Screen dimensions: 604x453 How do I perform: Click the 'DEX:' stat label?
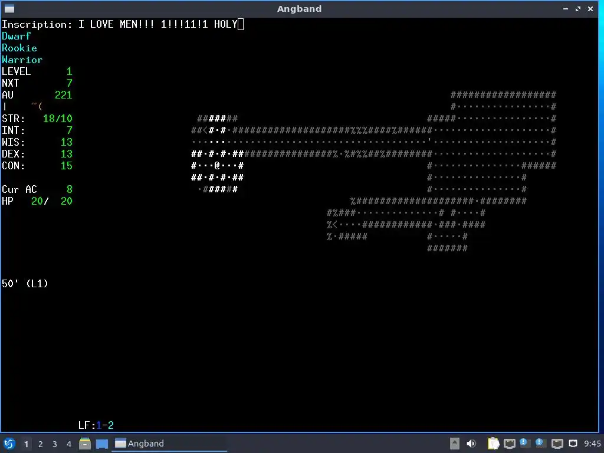click(13, 154)
